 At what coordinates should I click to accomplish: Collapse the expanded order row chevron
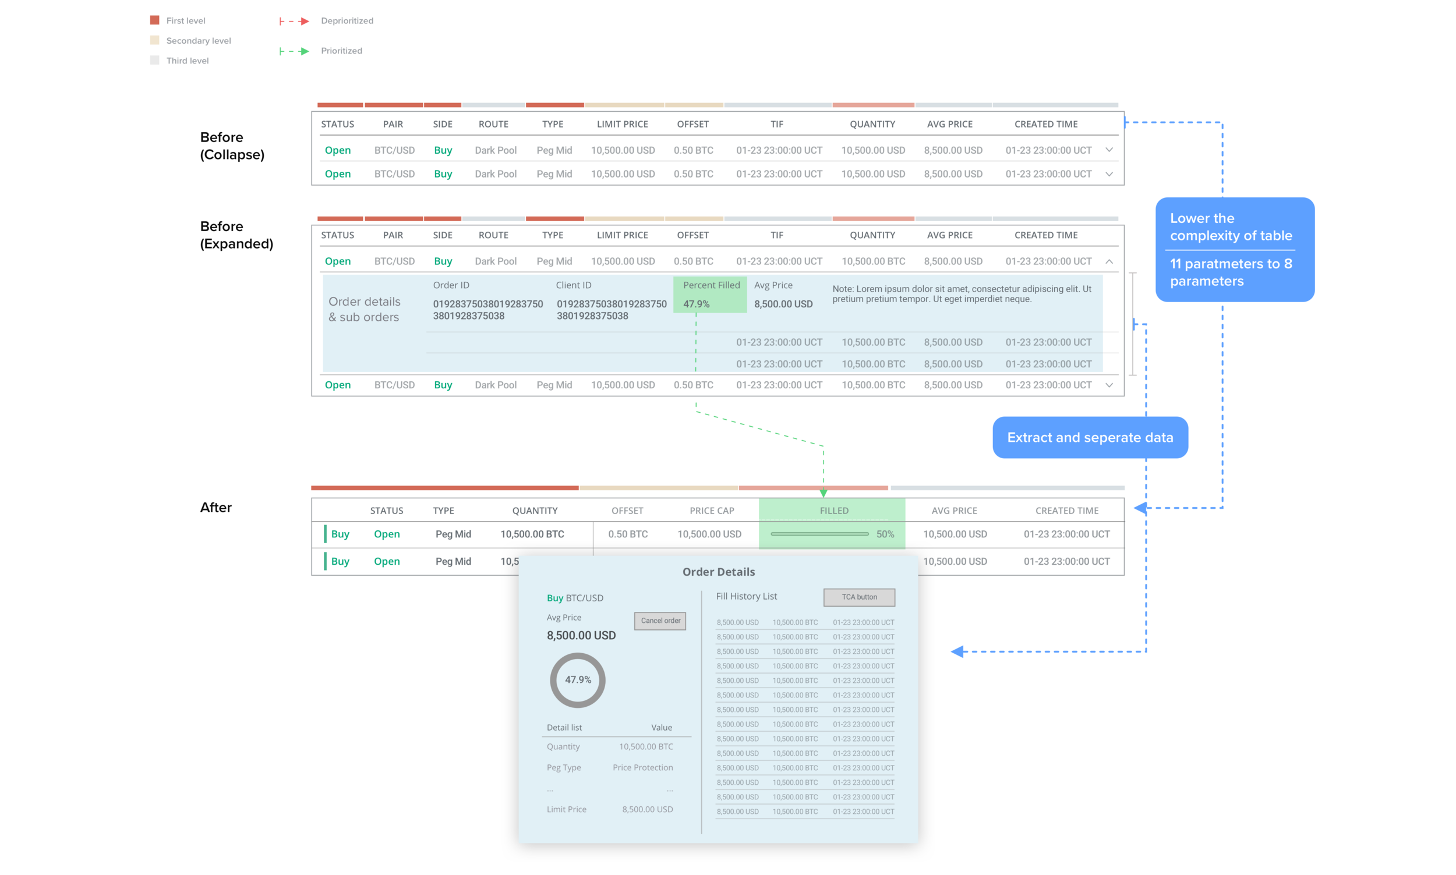(1109, 261)
